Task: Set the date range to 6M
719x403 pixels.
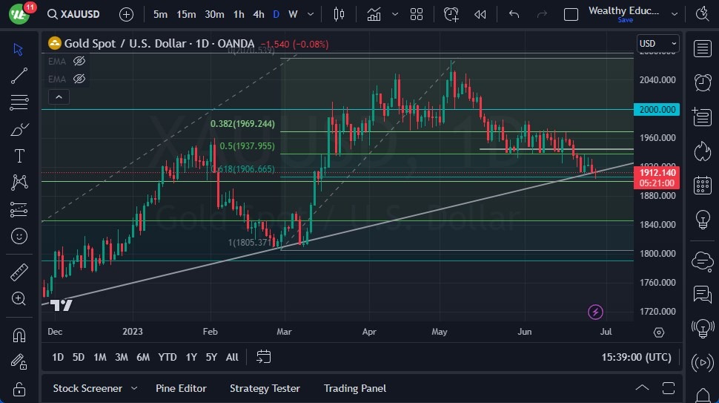Action: [143, 357]
